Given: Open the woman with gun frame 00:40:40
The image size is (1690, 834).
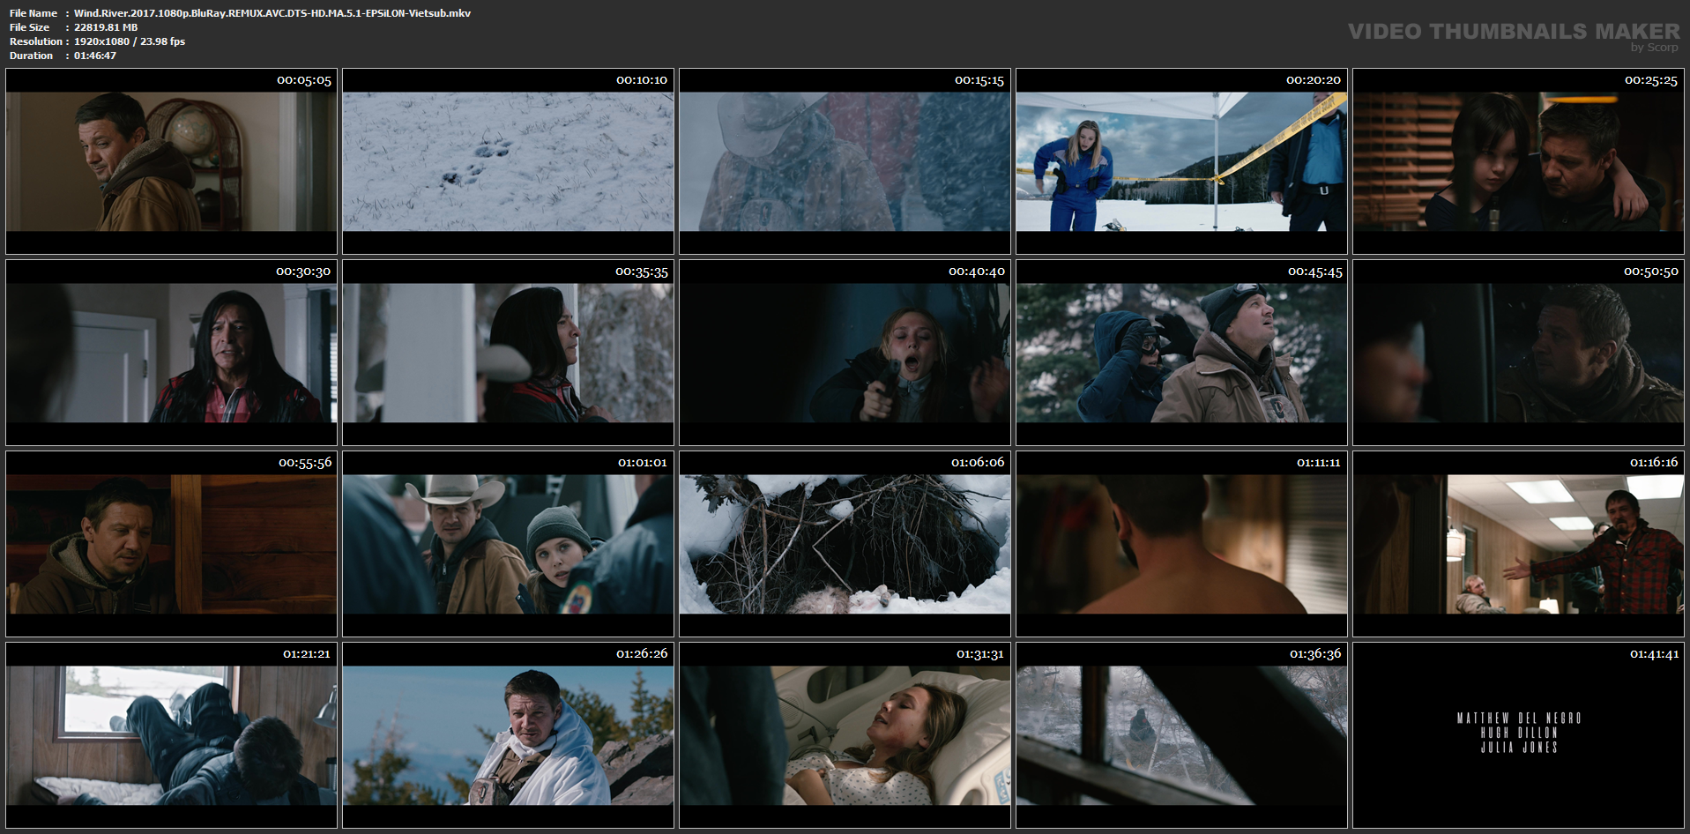Looking at the screenshot, I should coord(845,353).
